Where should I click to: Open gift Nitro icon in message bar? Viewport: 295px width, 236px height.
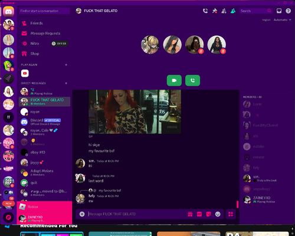190,214
